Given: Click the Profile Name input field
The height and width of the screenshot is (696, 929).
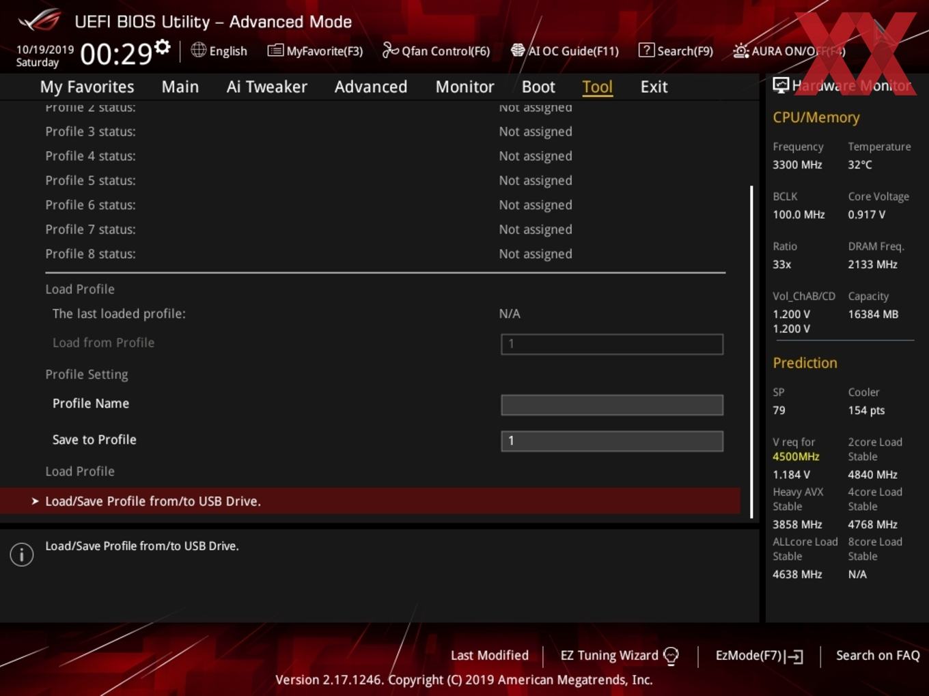Looking at the screenshot, I should point(612,405).
